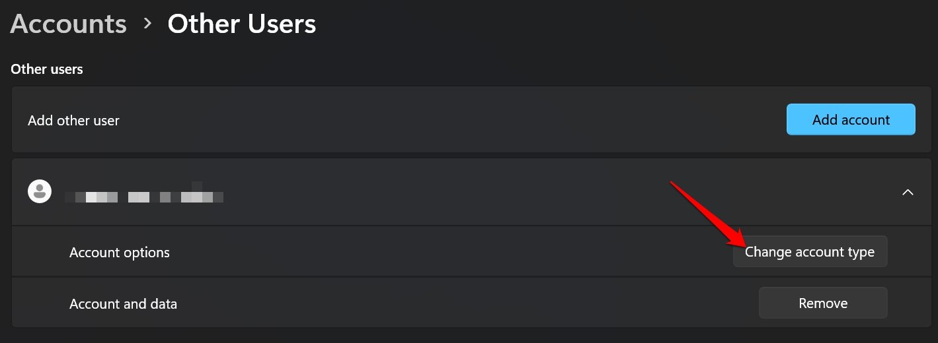The width and height of the screenshot is (938, 343).
Task: Click the Other Users page title
Action: click(x=241, y=24)
